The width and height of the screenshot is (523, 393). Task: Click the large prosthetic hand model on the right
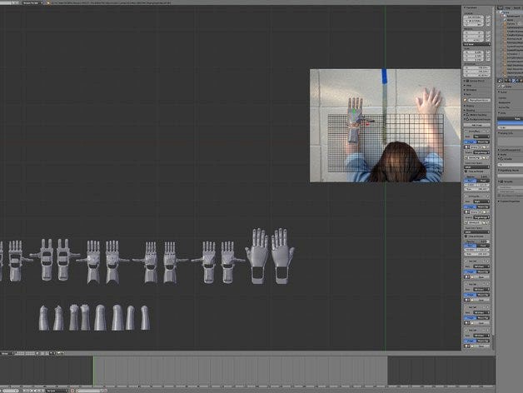click(x=269, y=253)
